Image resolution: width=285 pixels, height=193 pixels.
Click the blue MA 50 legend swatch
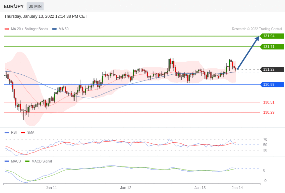54,29
